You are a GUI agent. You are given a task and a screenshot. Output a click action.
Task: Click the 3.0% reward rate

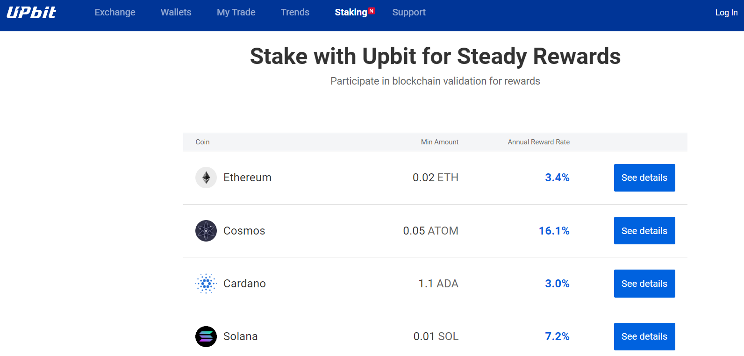point(557,284)
